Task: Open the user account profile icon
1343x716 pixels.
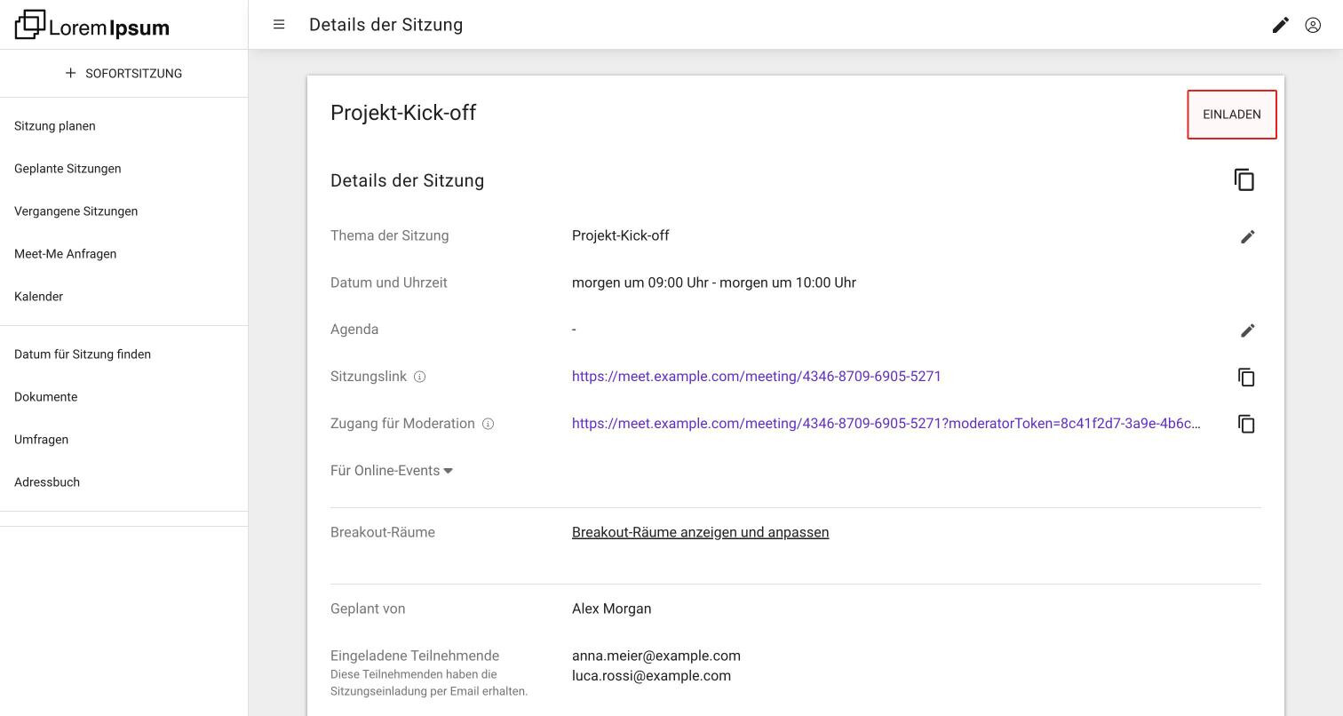Action: [x=1313, y=25]
